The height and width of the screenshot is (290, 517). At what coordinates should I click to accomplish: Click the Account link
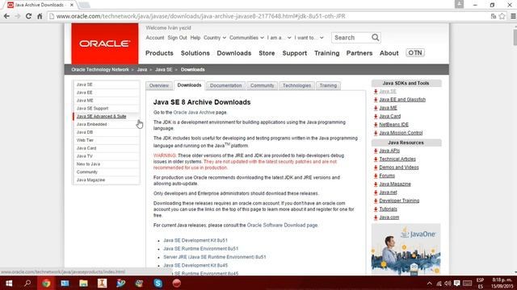click(155, 38)
